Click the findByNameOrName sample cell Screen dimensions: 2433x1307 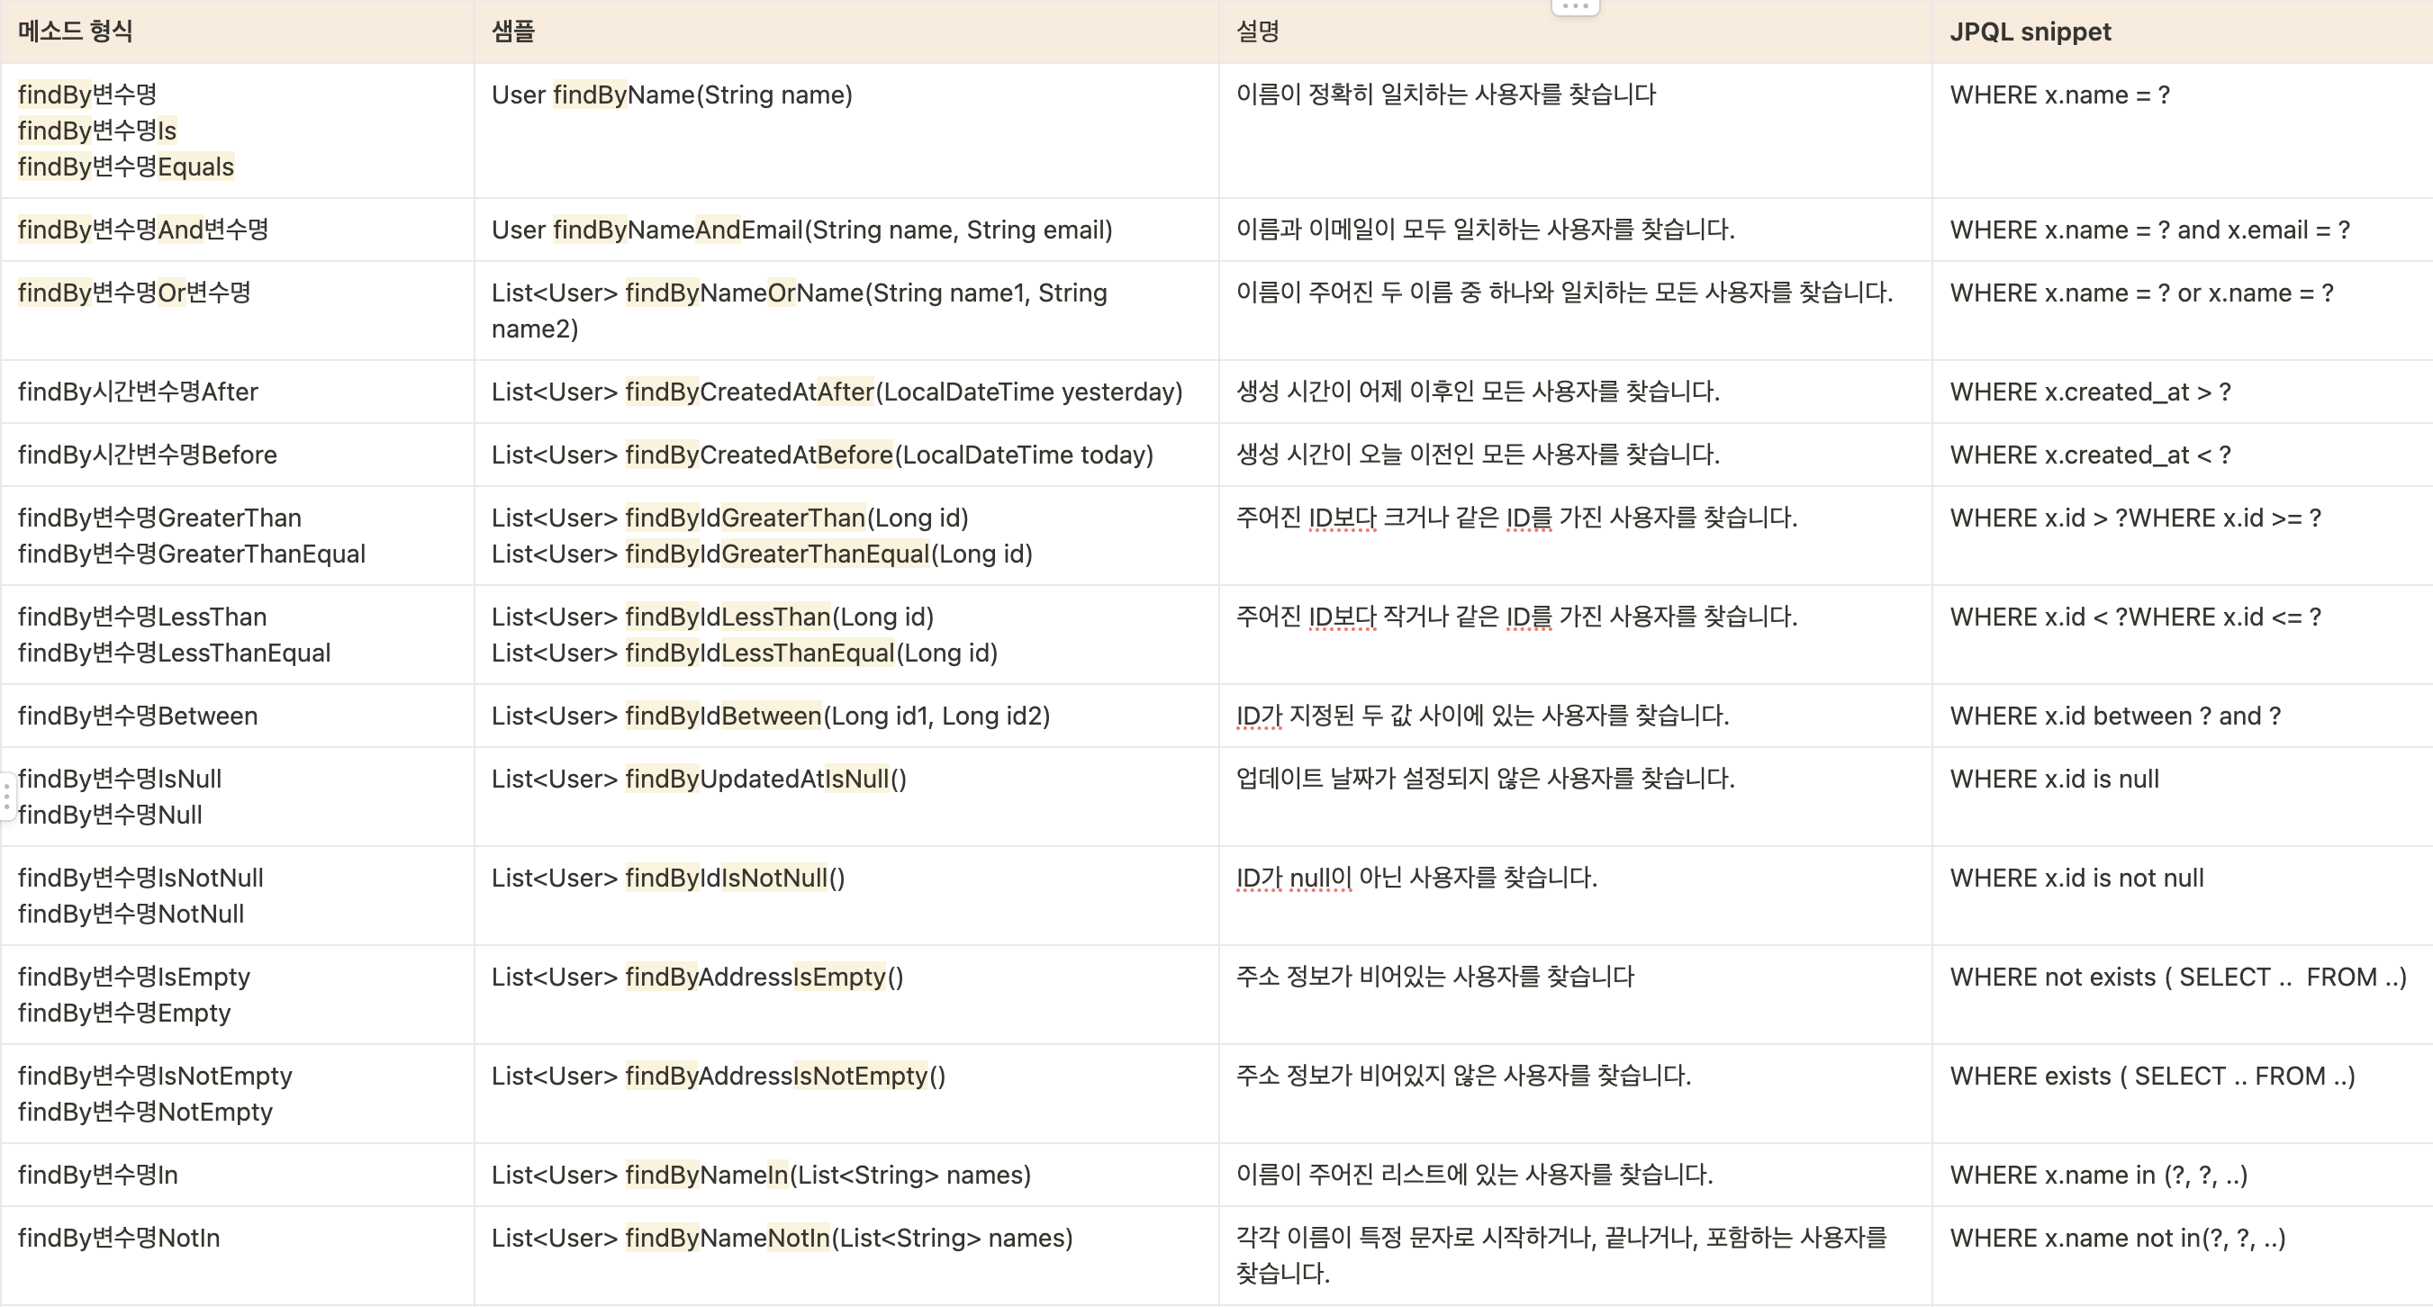tap(798, 293)
